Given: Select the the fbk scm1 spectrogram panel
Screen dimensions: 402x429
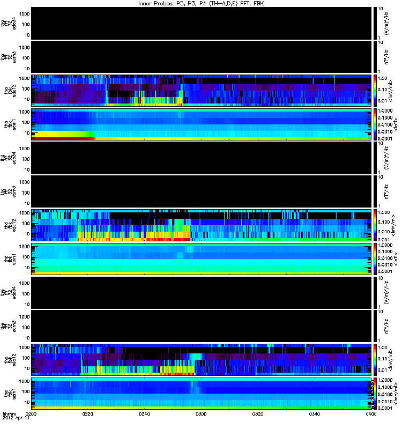Looking at the screenshot, I should click(x=202, y=394).
